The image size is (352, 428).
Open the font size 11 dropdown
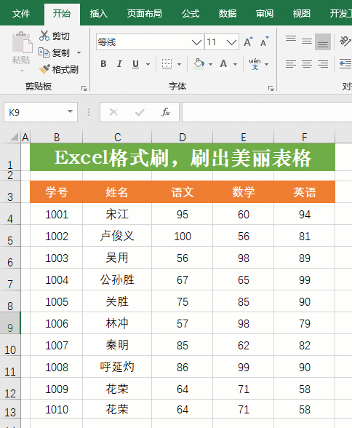(231, 42)
